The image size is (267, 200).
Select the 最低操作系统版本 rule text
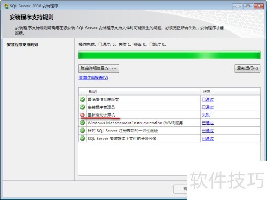pos(103,99)
